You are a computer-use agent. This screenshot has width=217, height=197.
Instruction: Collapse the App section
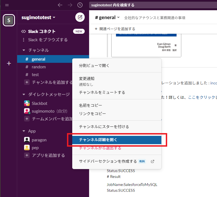pyautogui.click(x=24, y=131)
